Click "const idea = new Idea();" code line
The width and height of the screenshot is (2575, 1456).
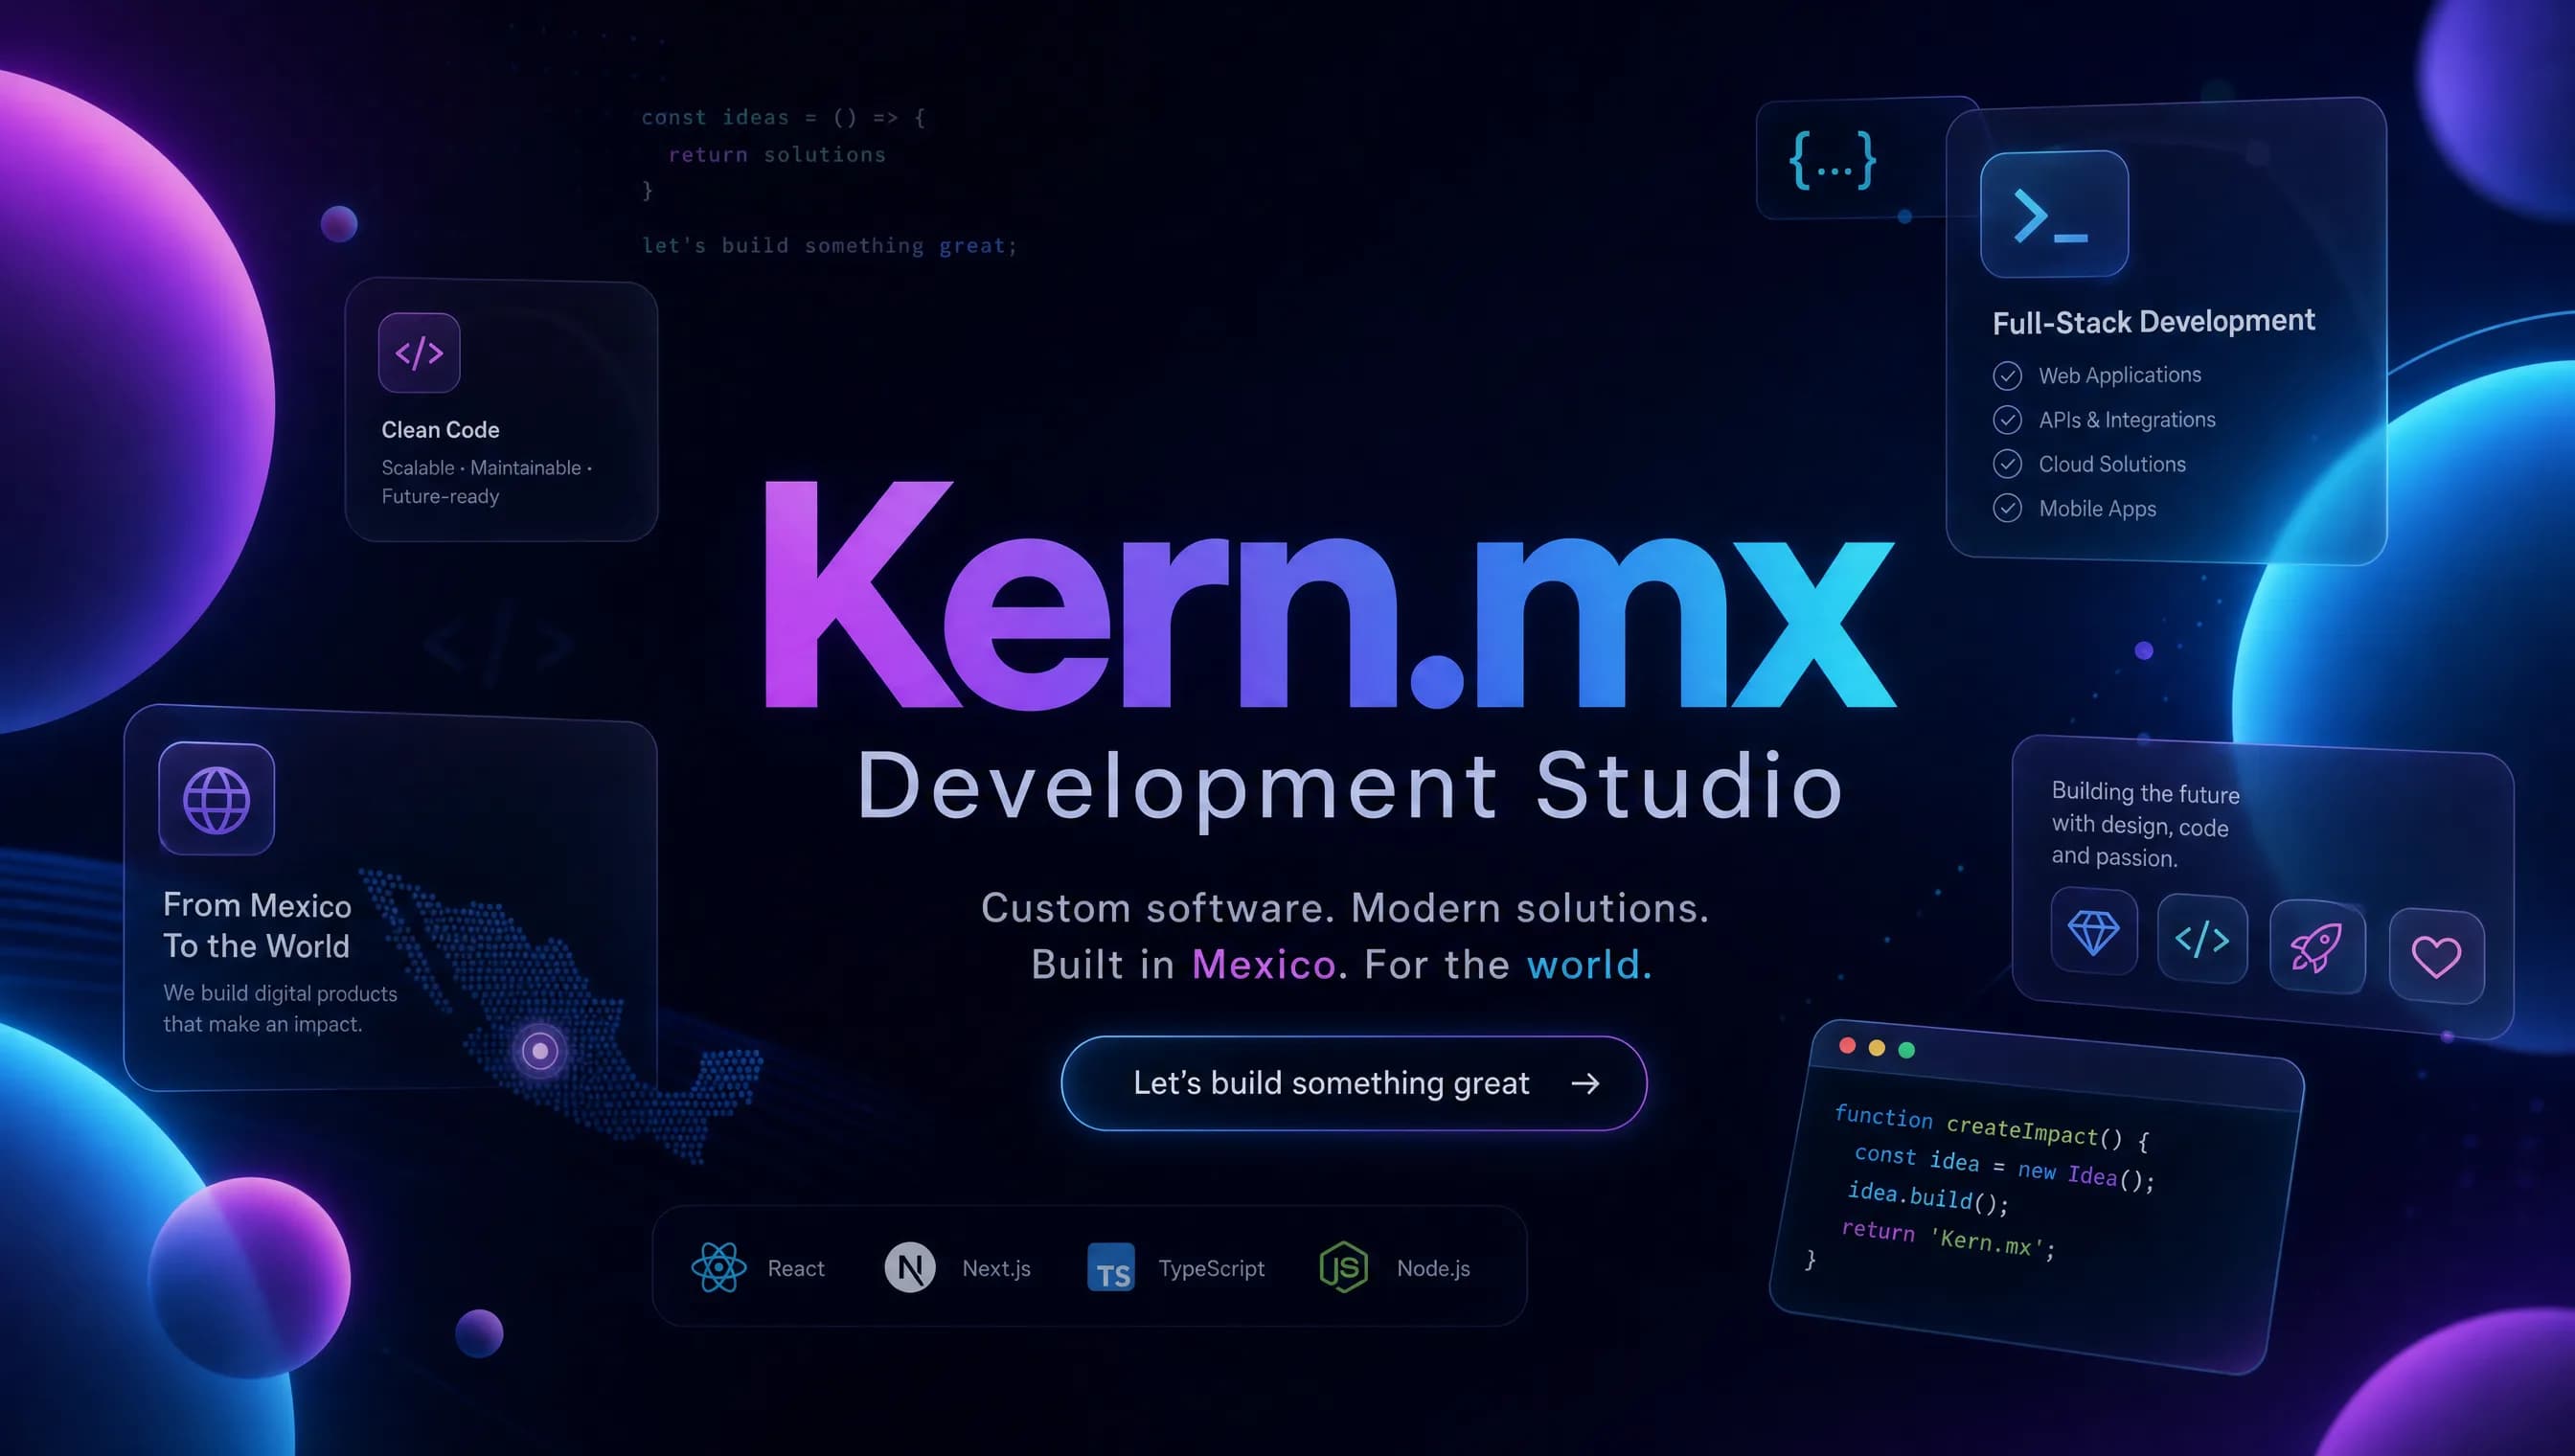coord(2004,1167)
